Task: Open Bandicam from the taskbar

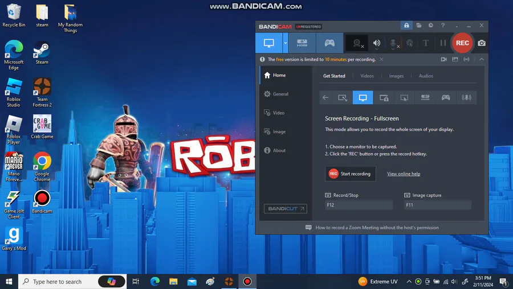Action: (247, 282)
